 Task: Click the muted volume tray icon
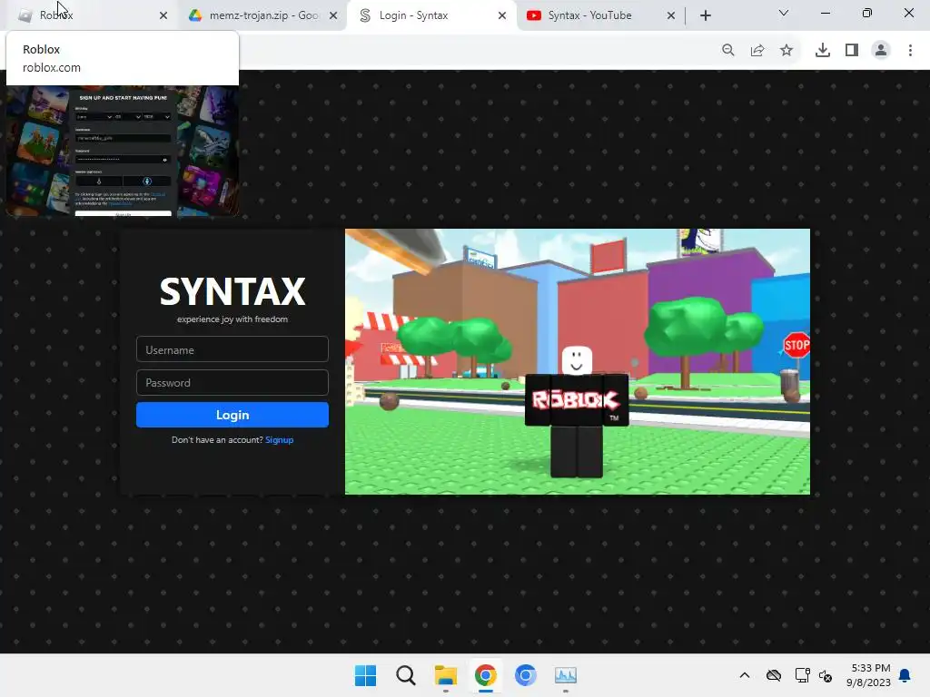[826, 675]
